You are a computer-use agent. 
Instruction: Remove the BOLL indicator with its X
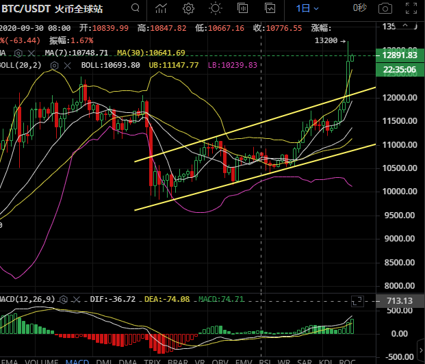click(68, 65)
